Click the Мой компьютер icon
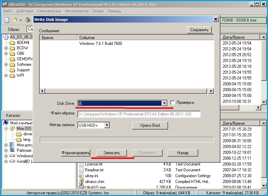Image resolution: width=268 pixels, height=196 pixels. [6, 123]
